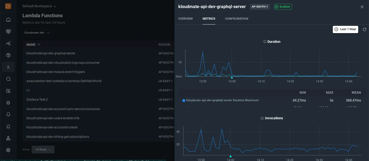Viewport: 369px width, 161px height.
Task: Close the function details panel
Action: (x=362, y=7)
